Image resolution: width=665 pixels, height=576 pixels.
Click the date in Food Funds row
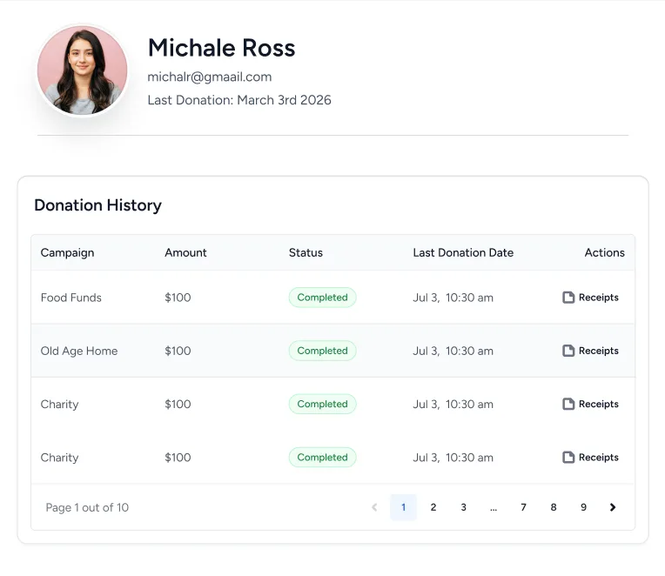(x=453, y=298)
